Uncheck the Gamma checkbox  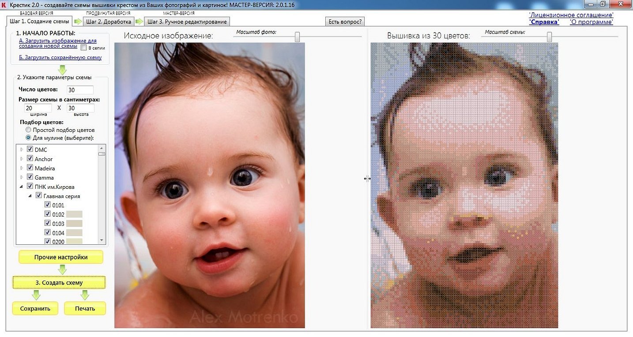pyautogui.click(x=30, y=177)
